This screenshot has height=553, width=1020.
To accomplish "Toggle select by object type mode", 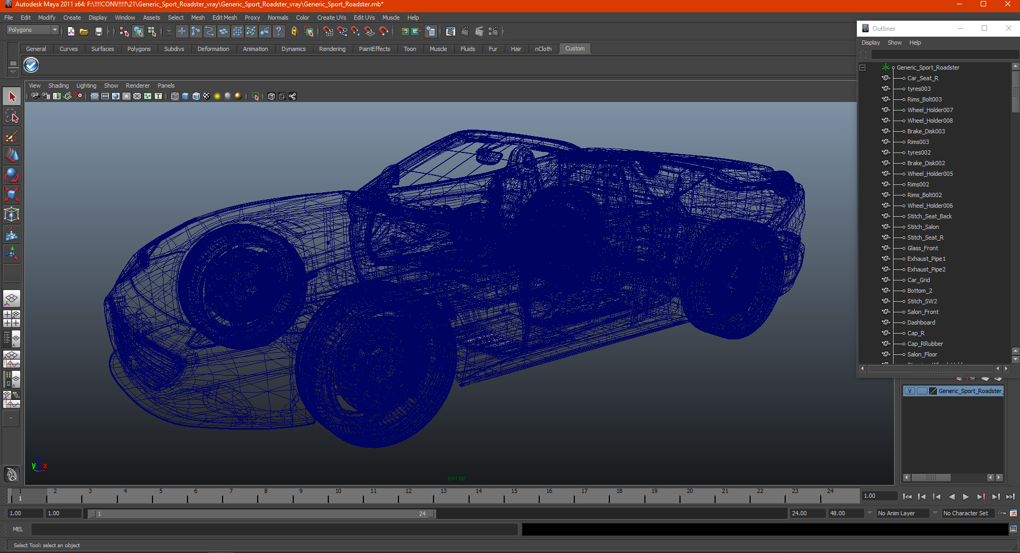I will click(138, 32).
